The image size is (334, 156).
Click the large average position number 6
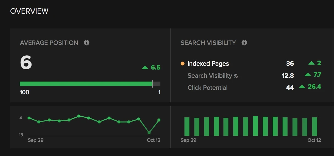(x=26, y=63)
